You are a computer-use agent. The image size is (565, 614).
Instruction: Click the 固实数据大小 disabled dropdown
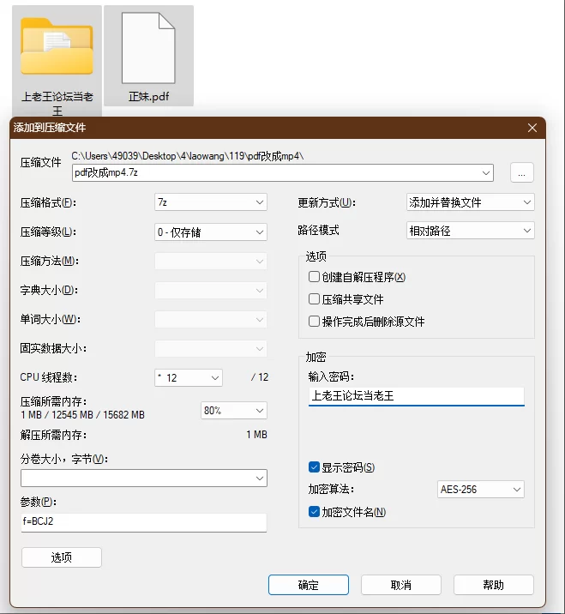coord(211,348)
